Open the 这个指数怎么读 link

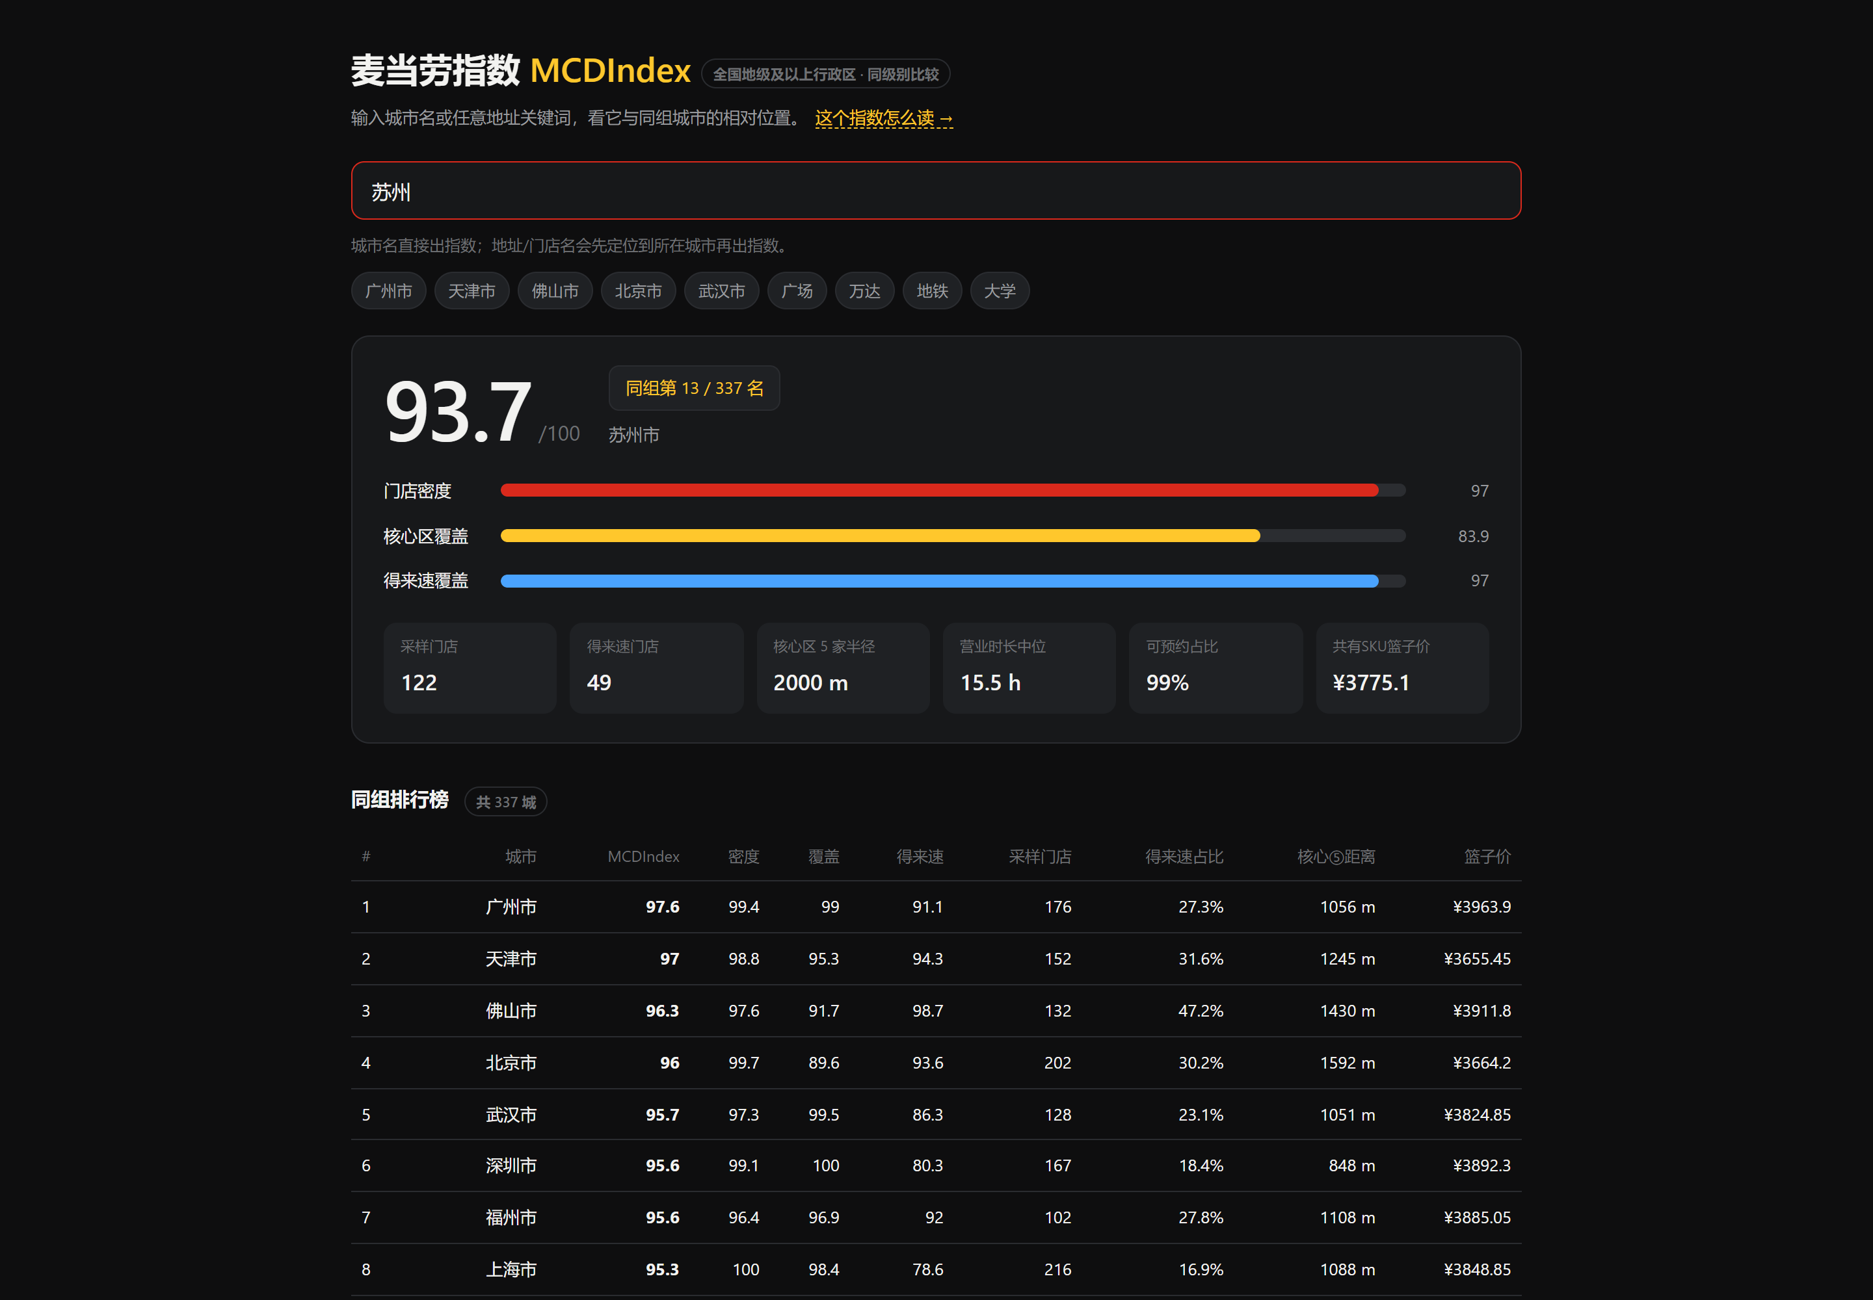pyautogui.click(x=884, y=118)
